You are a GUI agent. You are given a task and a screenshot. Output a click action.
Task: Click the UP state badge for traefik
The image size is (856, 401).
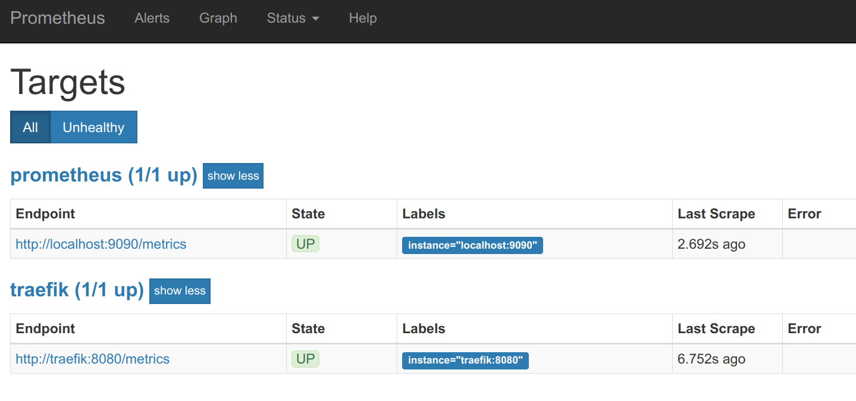pyautogui.click(x=305, y=358)
